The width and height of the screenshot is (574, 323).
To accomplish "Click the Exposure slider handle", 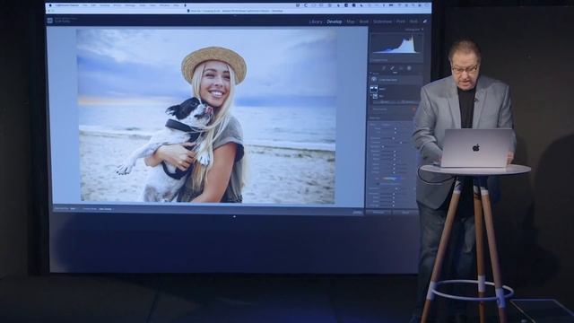I will coord(394,138).
